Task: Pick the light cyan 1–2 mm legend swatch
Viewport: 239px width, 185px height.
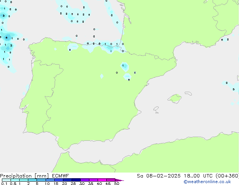Action: tap(24, 180)
